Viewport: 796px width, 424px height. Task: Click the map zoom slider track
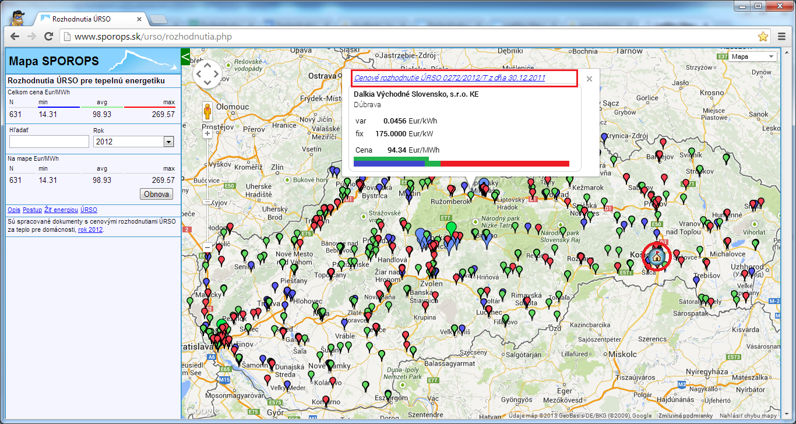pyautogui.click(x=207, y=190)
